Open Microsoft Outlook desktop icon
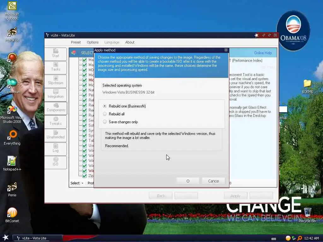 click(12, 11)
